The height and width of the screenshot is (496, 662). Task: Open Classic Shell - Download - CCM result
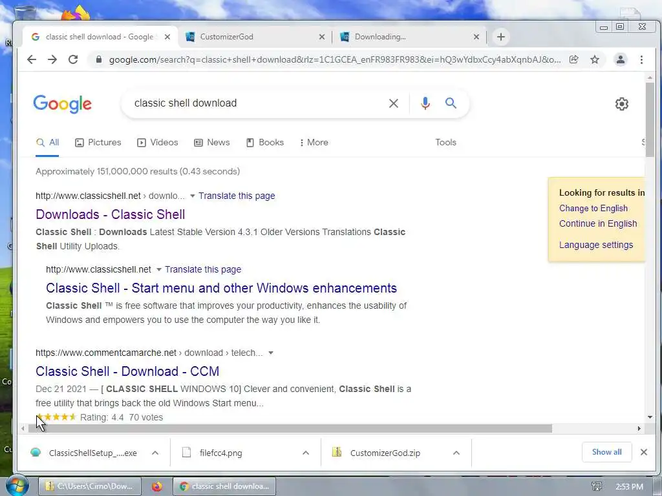(127, 371)
